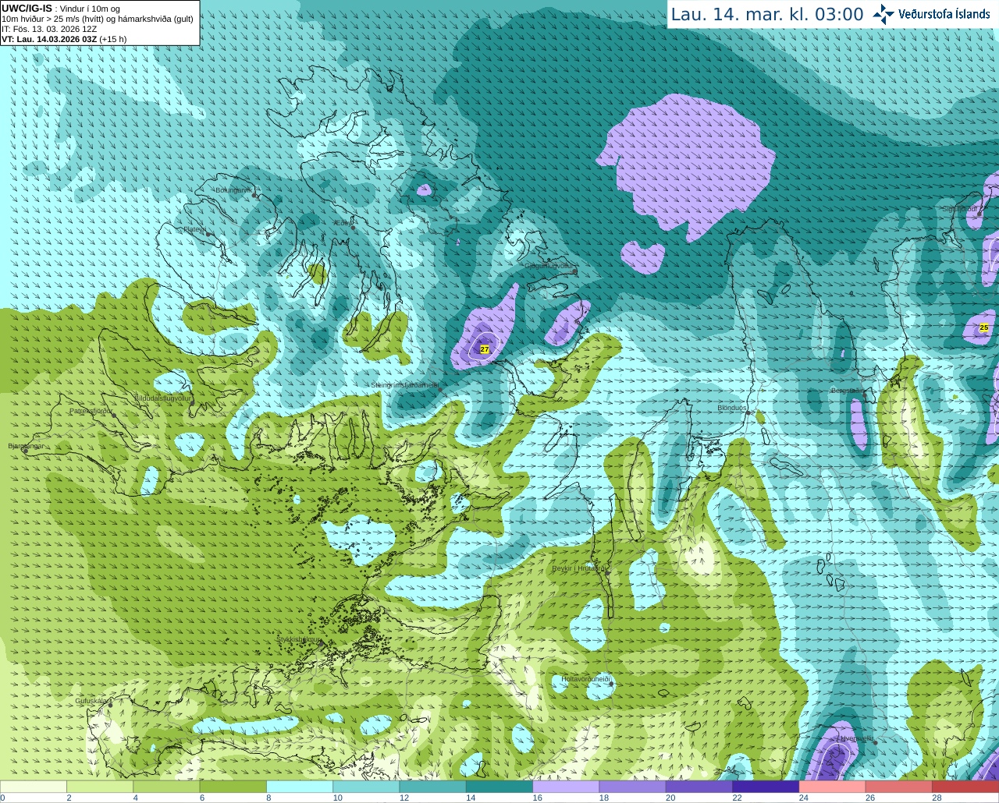Image resolution: width=999 pixels, height=803 pixels.
Task: Click the yellow gust marker 25
Action: pyautogui.click(x=984, y=327)
